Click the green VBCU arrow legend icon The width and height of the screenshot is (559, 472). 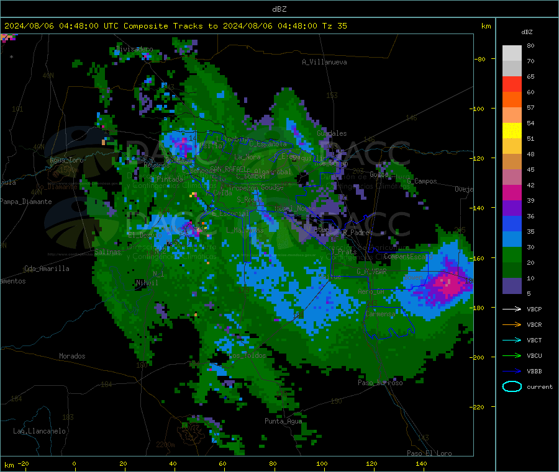click(x=512, y=355)
